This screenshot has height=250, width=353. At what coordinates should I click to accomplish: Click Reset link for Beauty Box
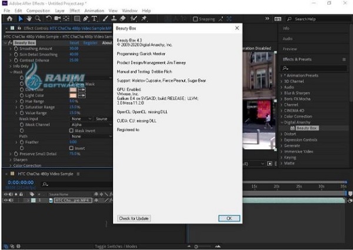coord(74,43)
